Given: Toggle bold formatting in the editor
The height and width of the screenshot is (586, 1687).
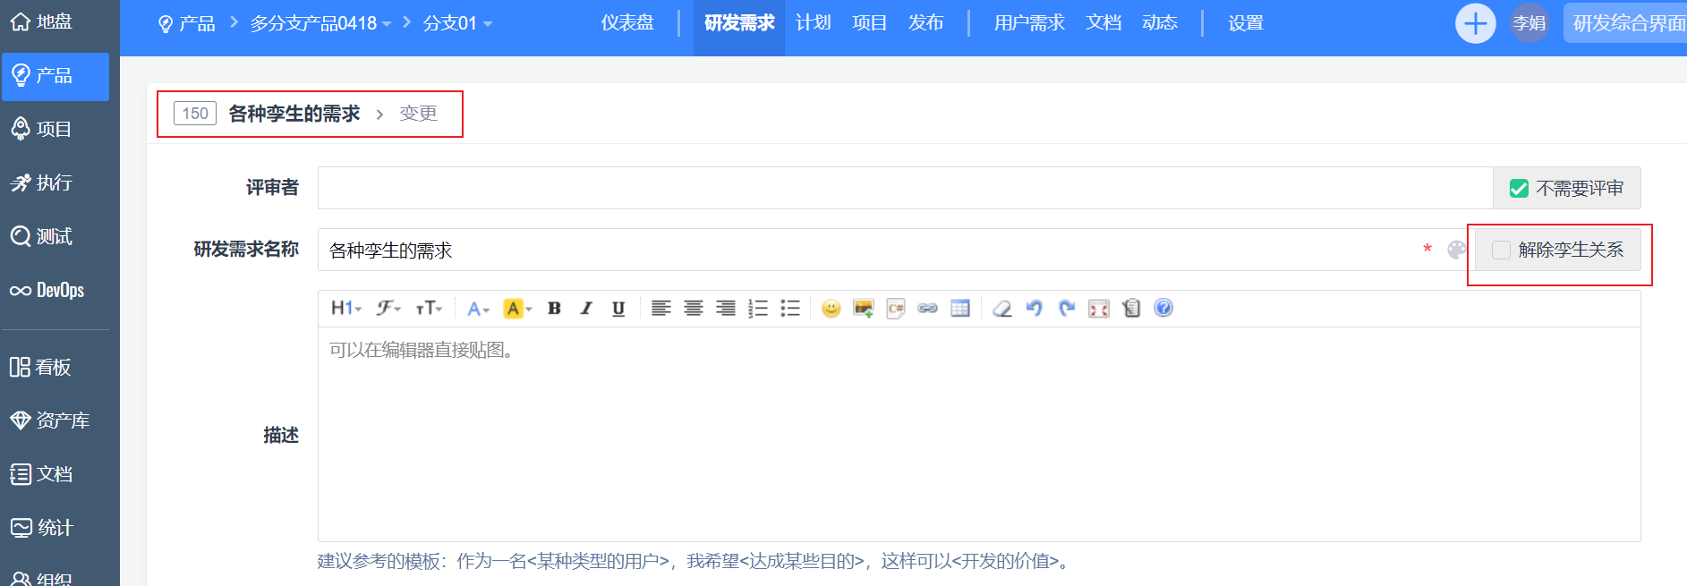Looking at the screenshot, I should pos(554,309).
